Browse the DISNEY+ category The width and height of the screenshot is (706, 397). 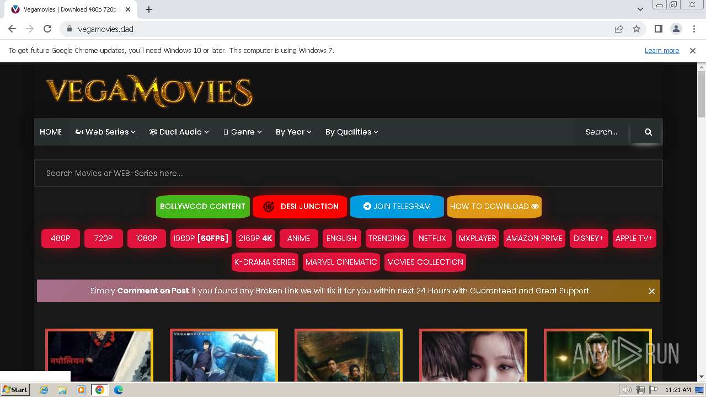(589, 238)
